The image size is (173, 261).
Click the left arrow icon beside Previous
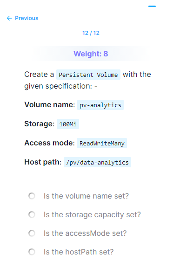pos(9,18)
